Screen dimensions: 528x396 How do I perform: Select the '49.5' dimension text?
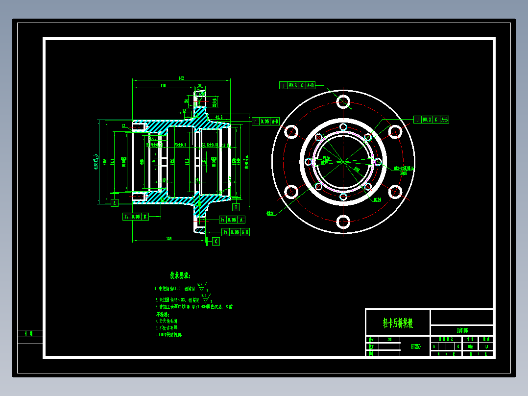click(x=219, y=117)
